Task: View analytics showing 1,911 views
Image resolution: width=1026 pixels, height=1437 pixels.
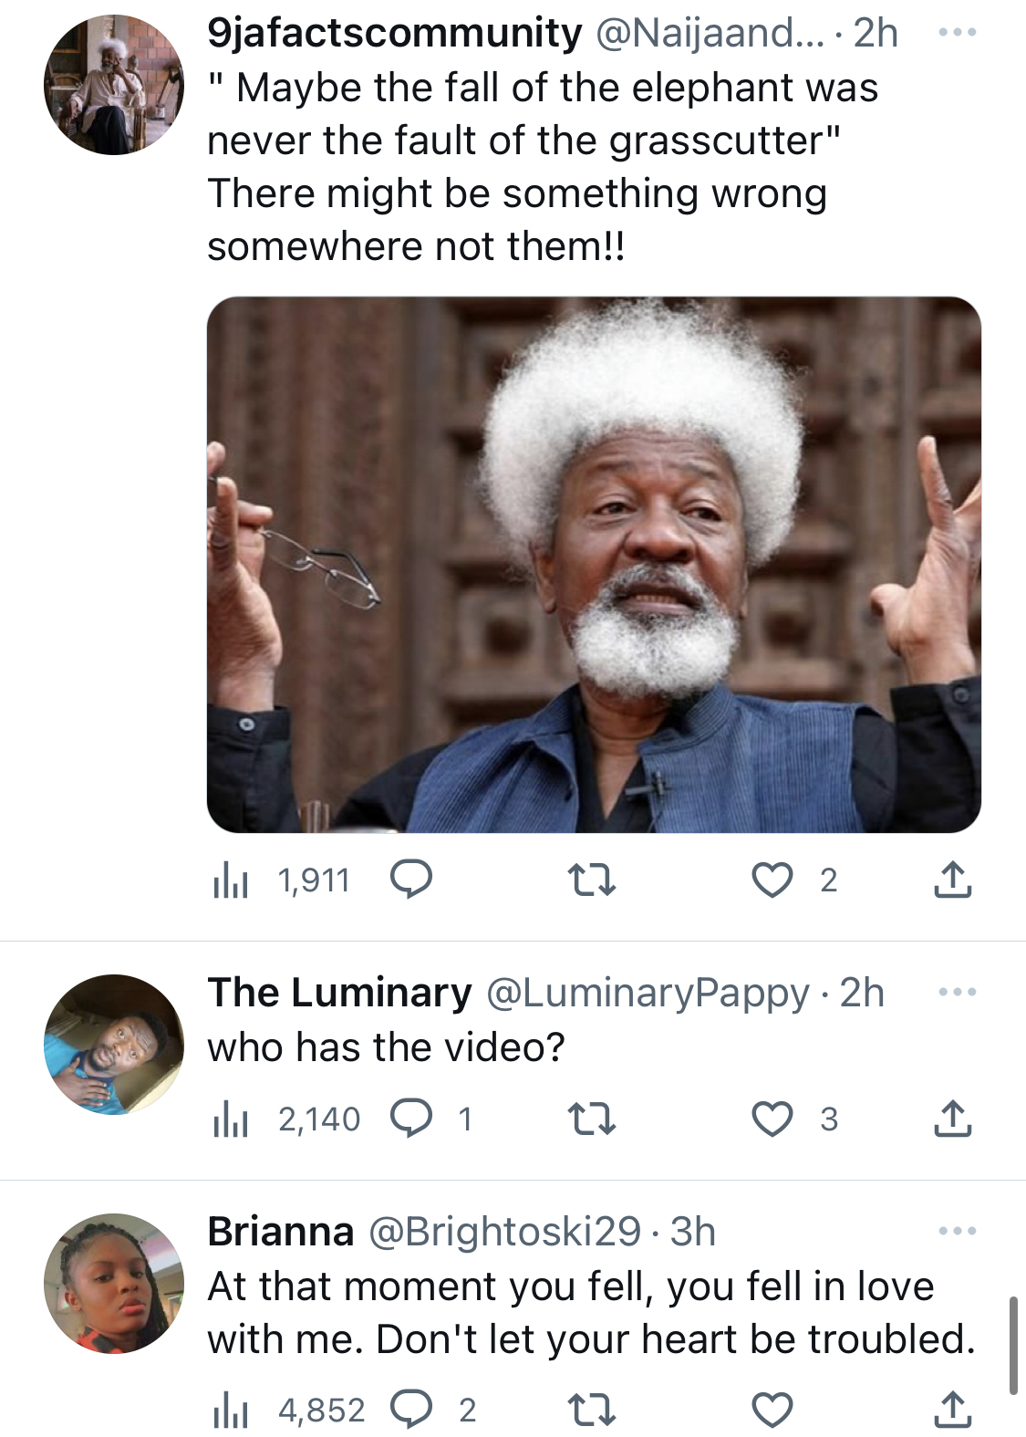Action: coord(281,880)
